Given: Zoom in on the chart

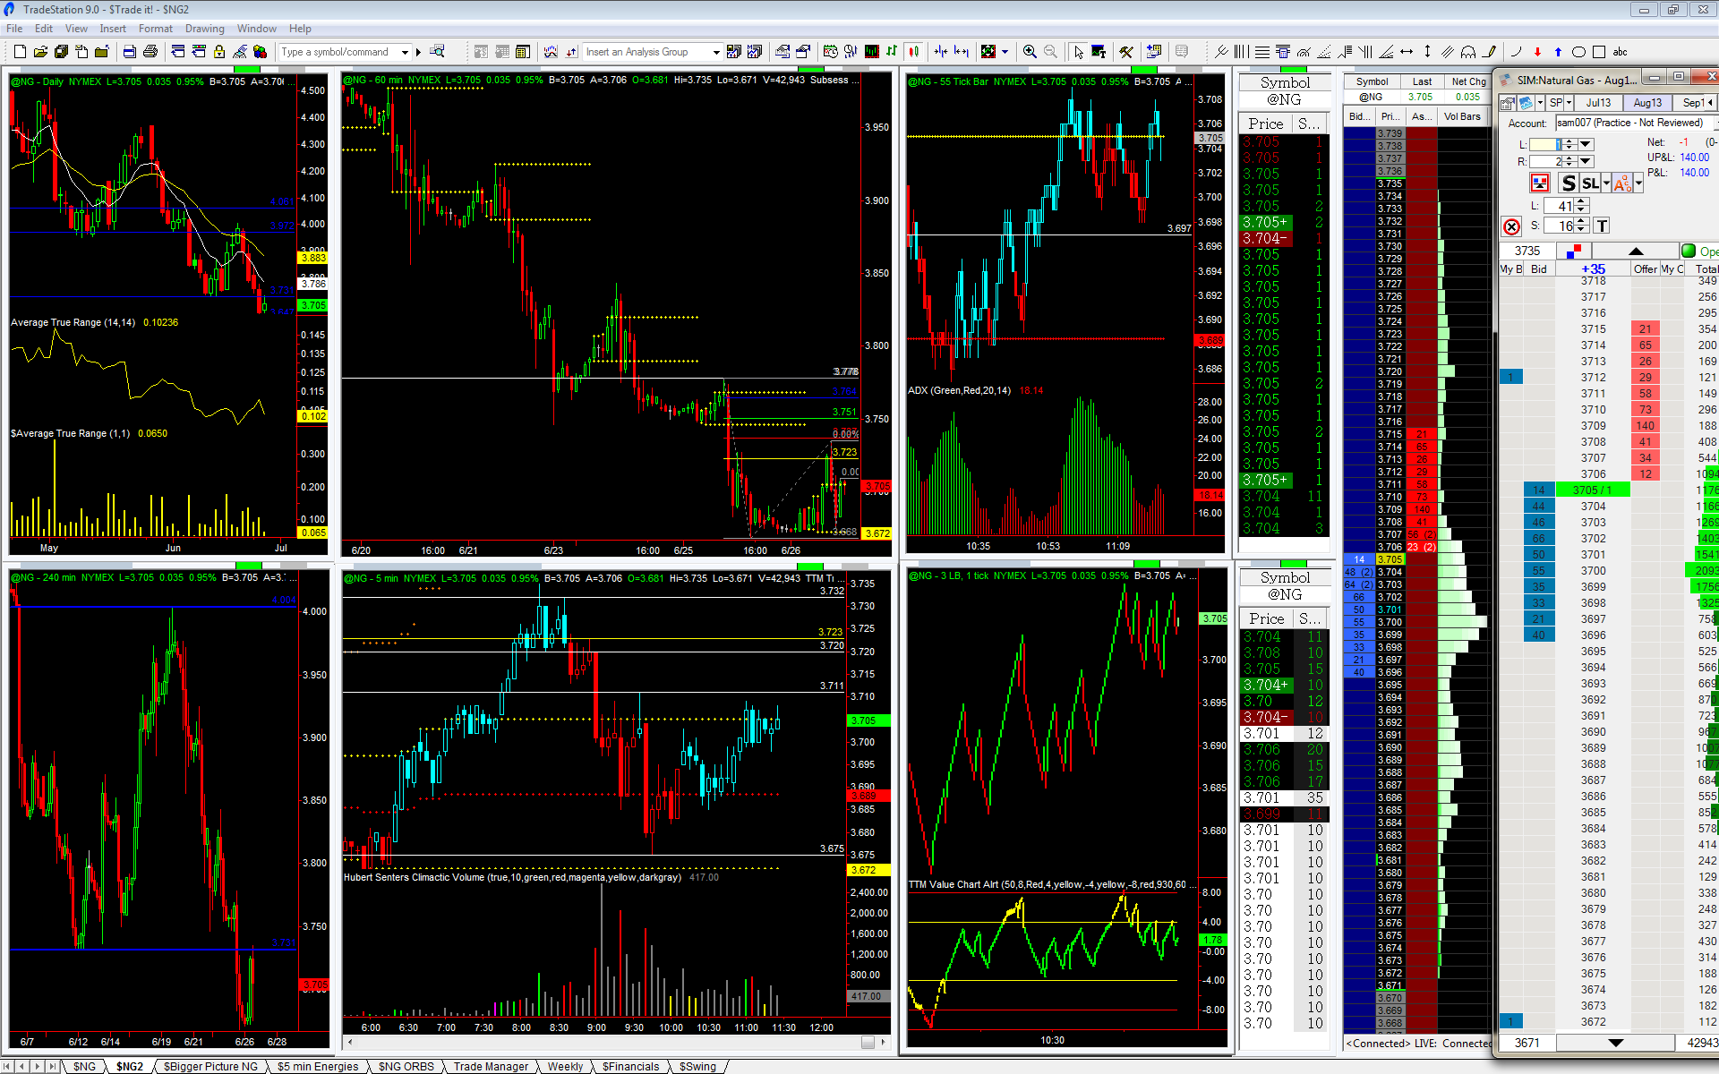Looking at the screenshot, I should (1030, 52).
